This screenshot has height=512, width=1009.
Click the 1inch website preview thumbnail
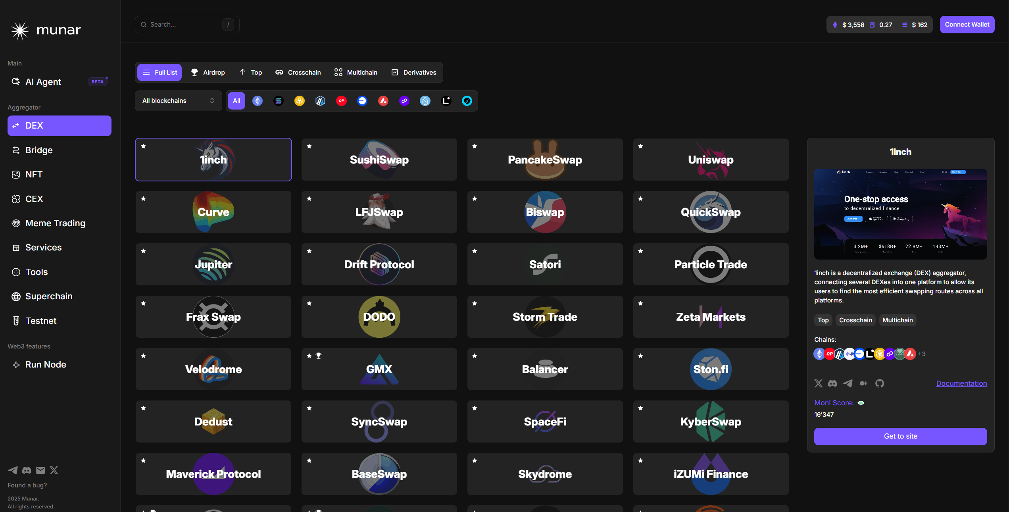click(900, 214)
